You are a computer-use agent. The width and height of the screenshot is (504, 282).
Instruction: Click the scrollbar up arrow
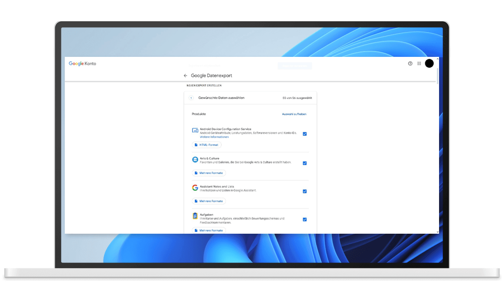tap(437, 59)
